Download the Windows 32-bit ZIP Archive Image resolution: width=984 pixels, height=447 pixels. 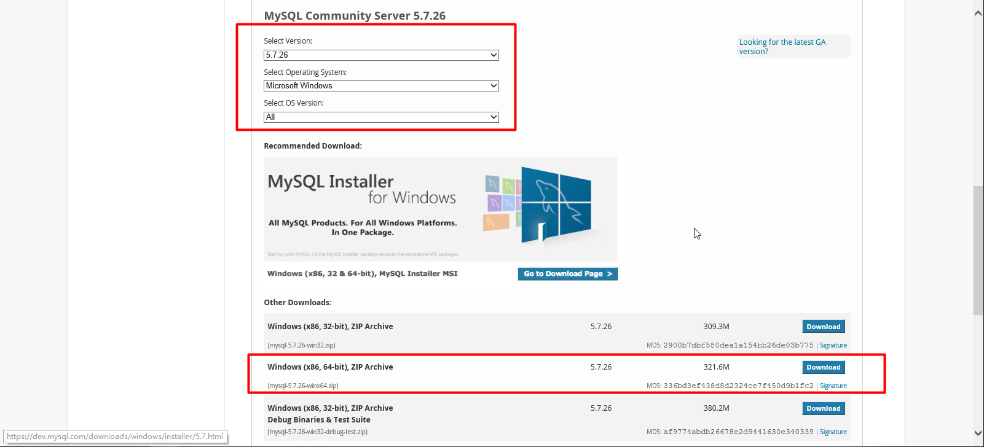coord(824,327)
